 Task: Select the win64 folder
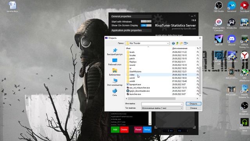132,81
